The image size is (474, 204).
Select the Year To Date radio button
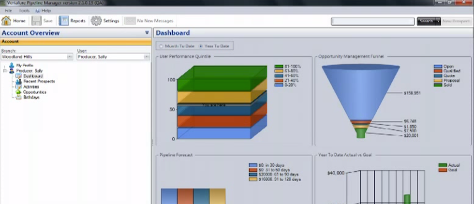click(x=201, y=46)
